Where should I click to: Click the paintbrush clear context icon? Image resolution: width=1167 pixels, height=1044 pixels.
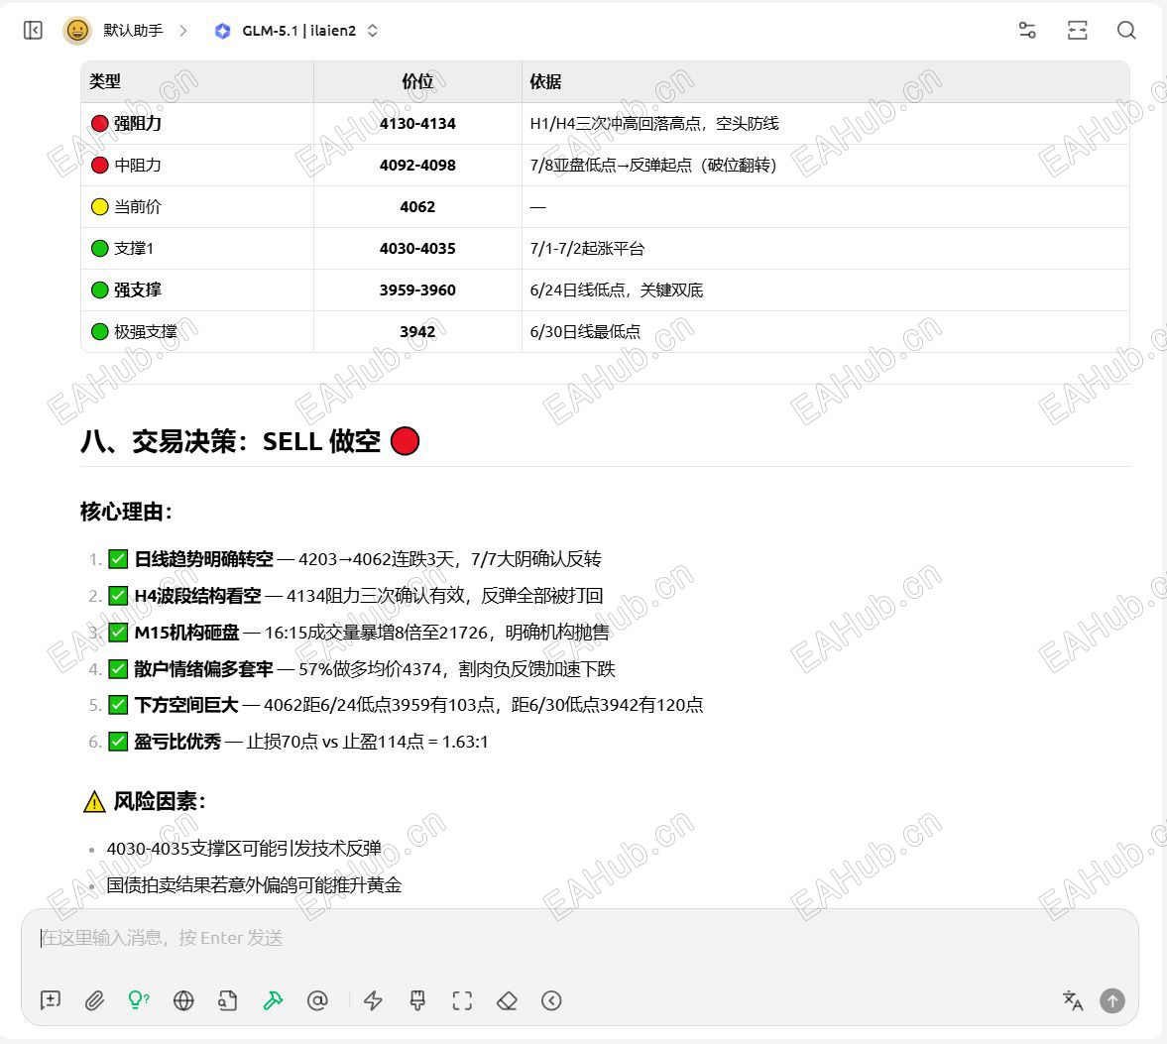pyautogui.click(x=417, y=1000)
